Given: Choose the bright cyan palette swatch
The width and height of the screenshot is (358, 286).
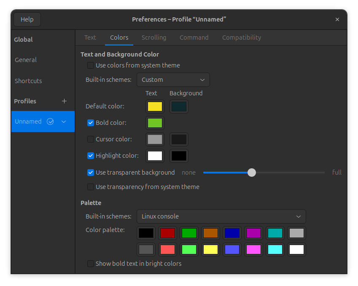Looking at the screenshot, I should coord(275,249).
